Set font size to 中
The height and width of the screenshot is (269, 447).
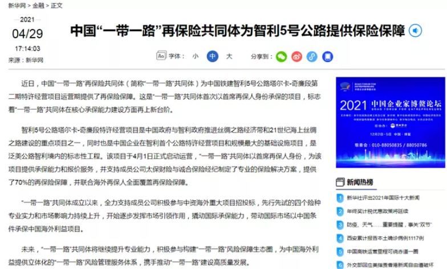[212, 56]
